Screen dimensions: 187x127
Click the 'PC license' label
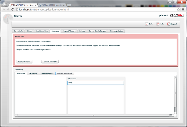[x=72, y=79]
